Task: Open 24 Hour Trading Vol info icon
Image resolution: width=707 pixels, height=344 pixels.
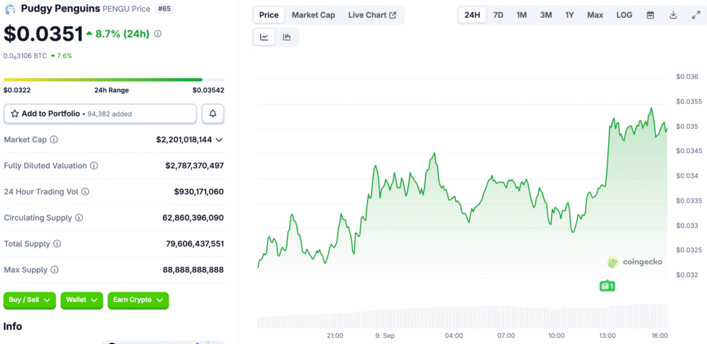Action: click(85, 192)
